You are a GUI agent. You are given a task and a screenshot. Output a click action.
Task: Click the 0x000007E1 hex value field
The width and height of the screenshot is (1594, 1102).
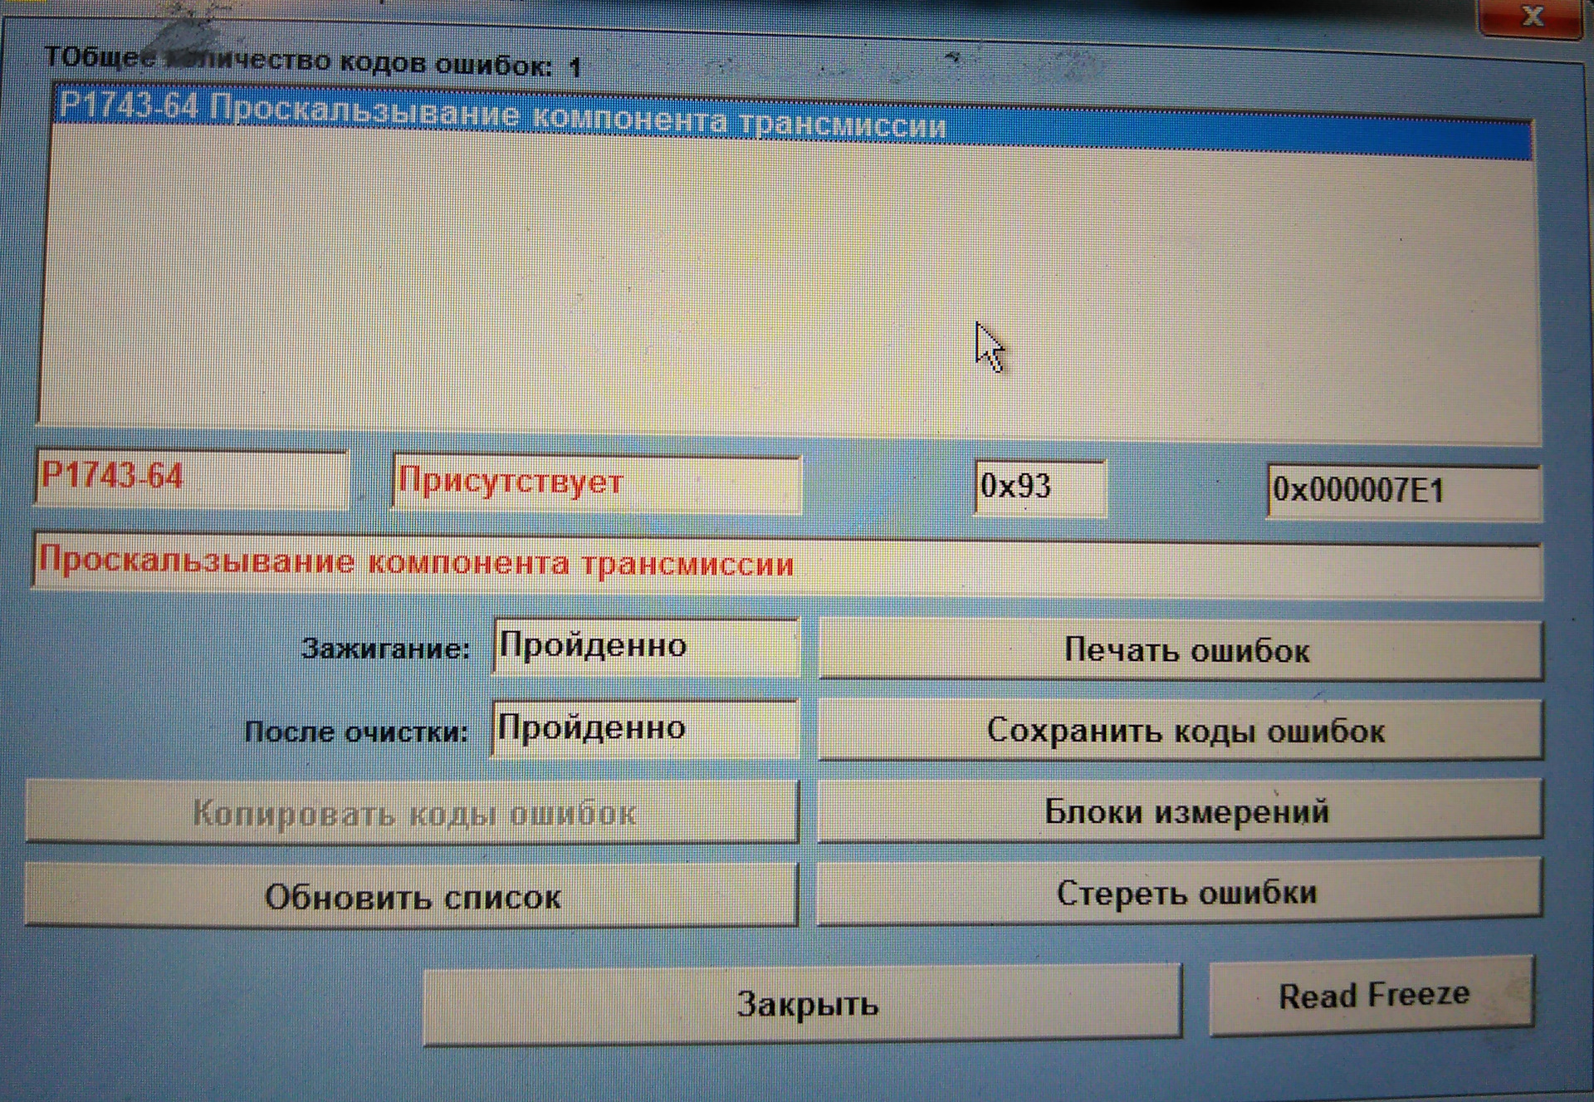(1403, 490)
